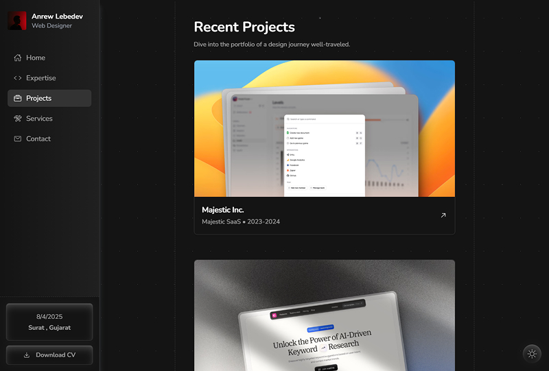Click the Expertise code brackets icon
Viewport: 549px width, 371px height.
(x=18, y=78)
